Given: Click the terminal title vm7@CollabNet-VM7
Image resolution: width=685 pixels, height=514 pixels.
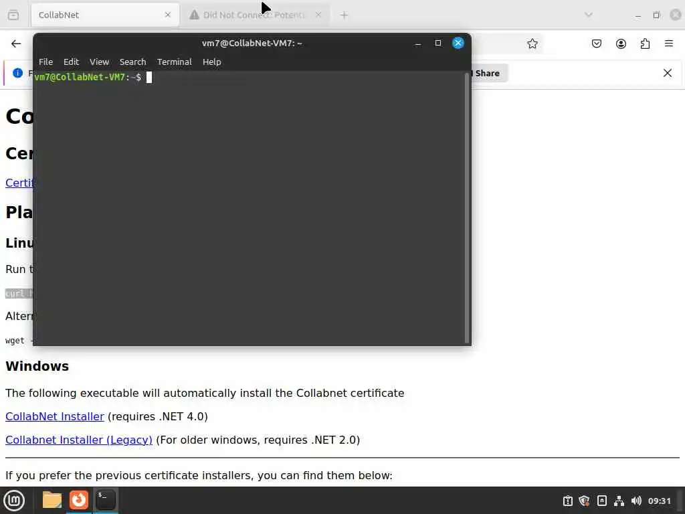Looking at the screenshot, I should [252, 43].
